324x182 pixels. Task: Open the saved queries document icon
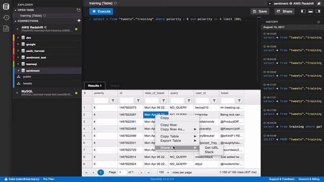point(6,28)
